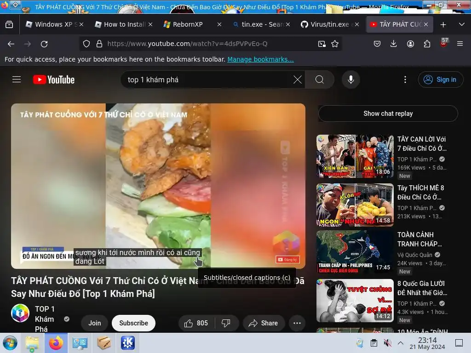This screenshot has width=471, height=353.
Task: Join the channel membership
Action: click(x=95, y=323)
